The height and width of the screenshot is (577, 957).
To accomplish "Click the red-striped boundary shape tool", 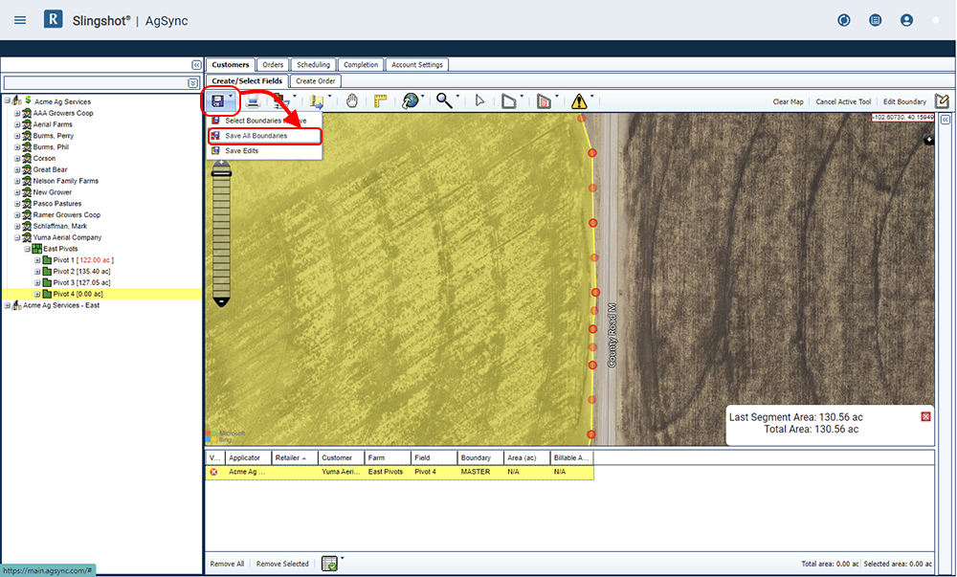I will 544,101.
